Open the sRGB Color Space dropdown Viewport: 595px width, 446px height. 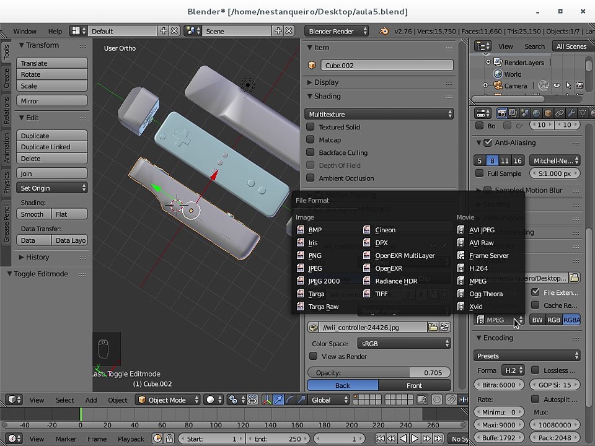pyautogui.click(x=403, y=343)
